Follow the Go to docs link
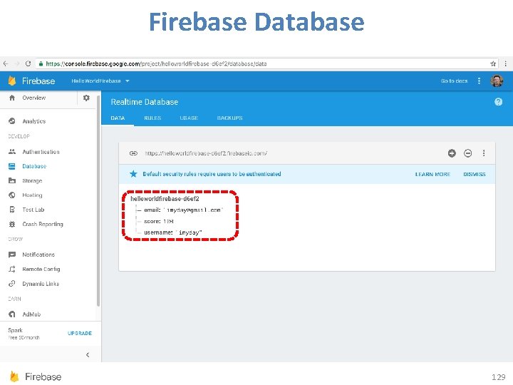The image size is (513, 385). 454,81
